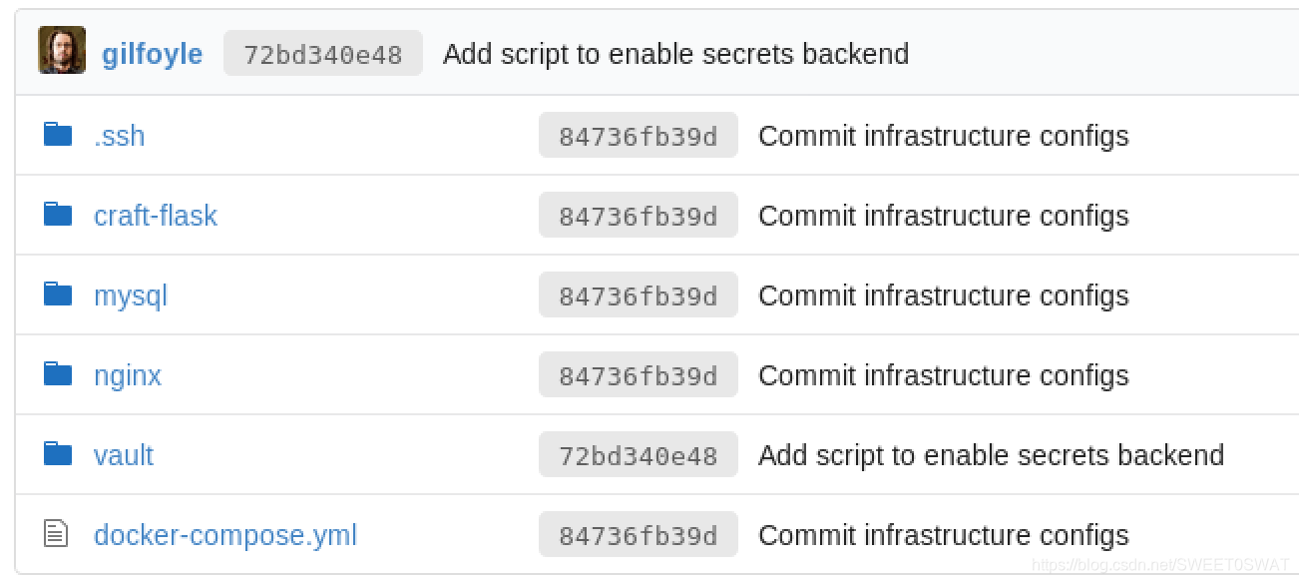Image resolution: width=1299 pixels, height=583 pixels.
Task: Open the mysql directory
Action: pyautogui.click(x=131, y=296)
